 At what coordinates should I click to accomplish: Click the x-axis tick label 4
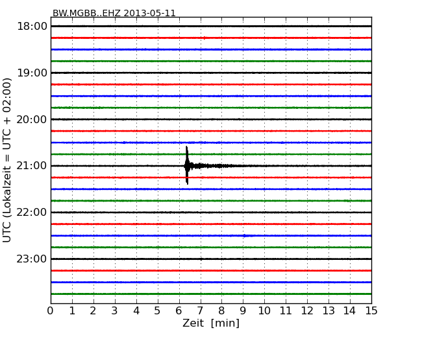click(x=136, y=311)
